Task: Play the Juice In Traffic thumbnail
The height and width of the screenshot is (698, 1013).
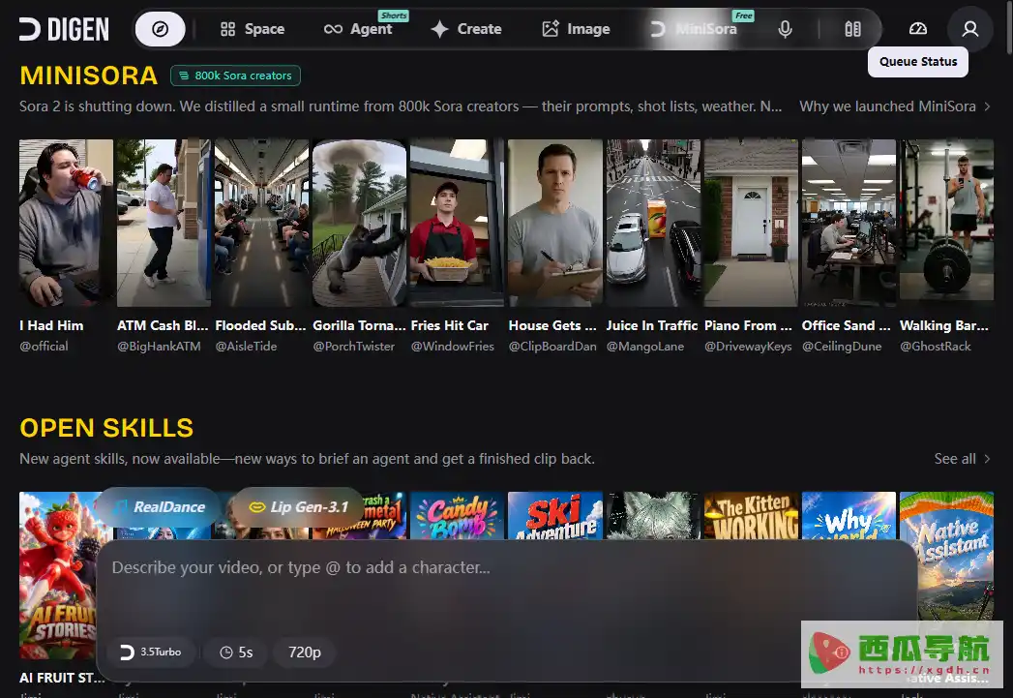Action: point(652,223)
